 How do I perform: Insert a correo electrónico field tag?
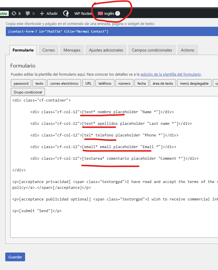point(64,83)
